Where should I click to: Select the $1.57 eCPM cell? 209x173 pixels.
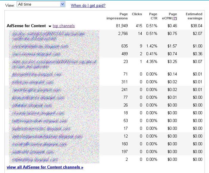172,46
